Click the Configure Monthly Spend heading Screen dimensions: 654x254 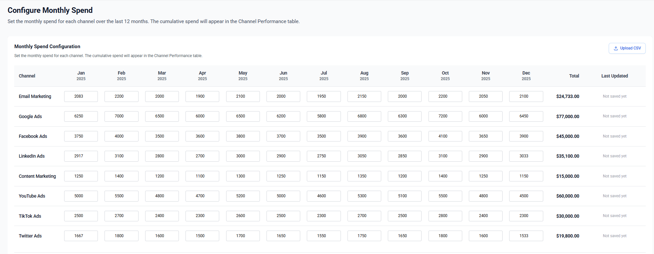tap(50, 10)
